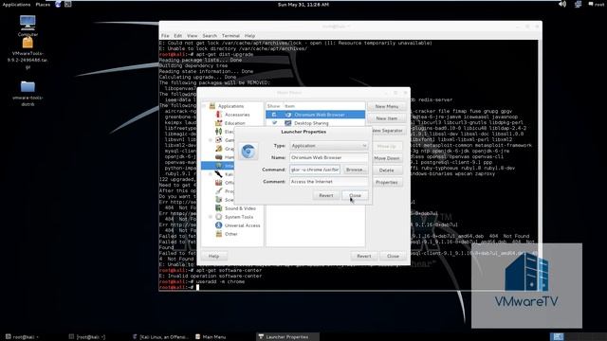Viewport: 607px width, 341px height.
Task: Open the Search menu in terminal
Action: (210, 36)
